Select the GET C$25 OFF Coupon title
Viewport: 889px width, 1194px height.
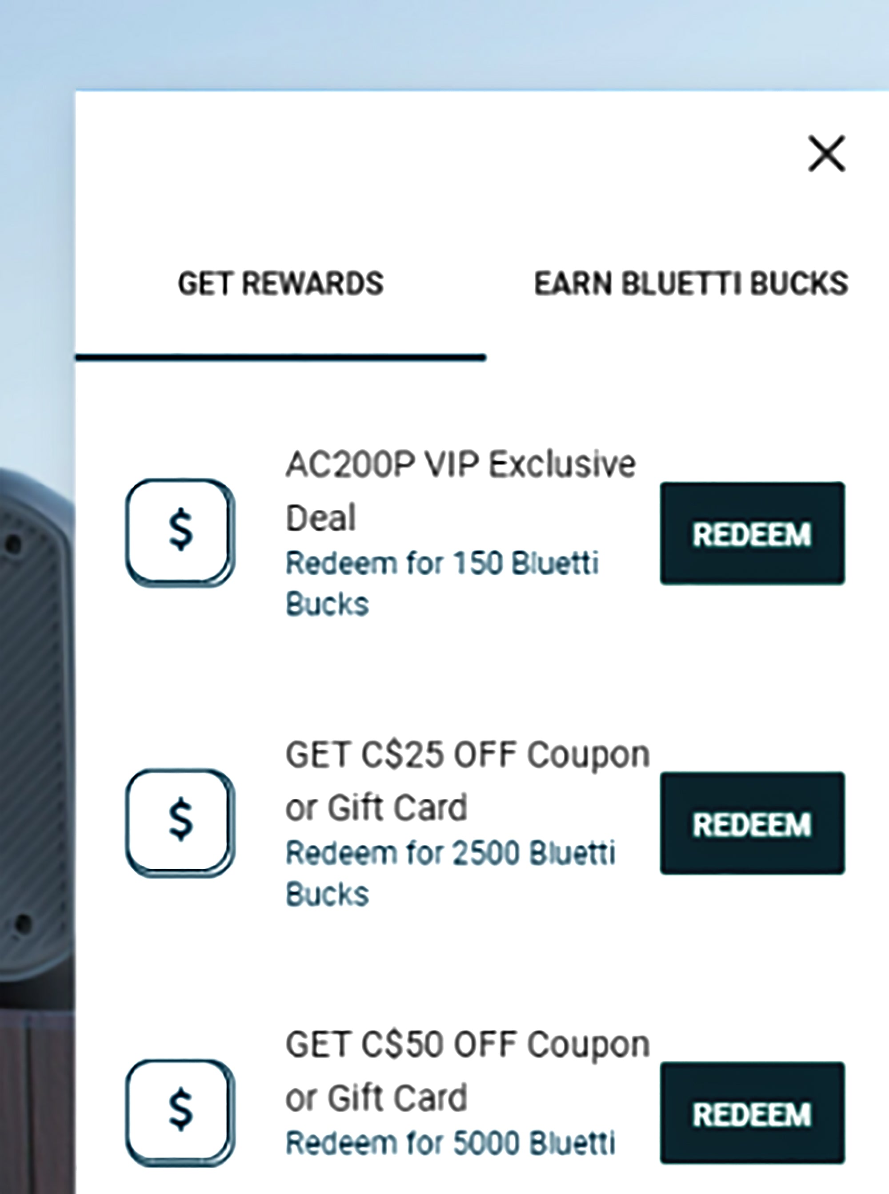[x=467, y=754]
